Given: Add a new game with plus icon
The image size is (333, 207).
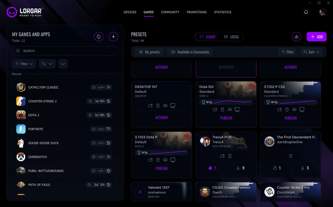Looking at the screenshot, I should tap(113, 37).
